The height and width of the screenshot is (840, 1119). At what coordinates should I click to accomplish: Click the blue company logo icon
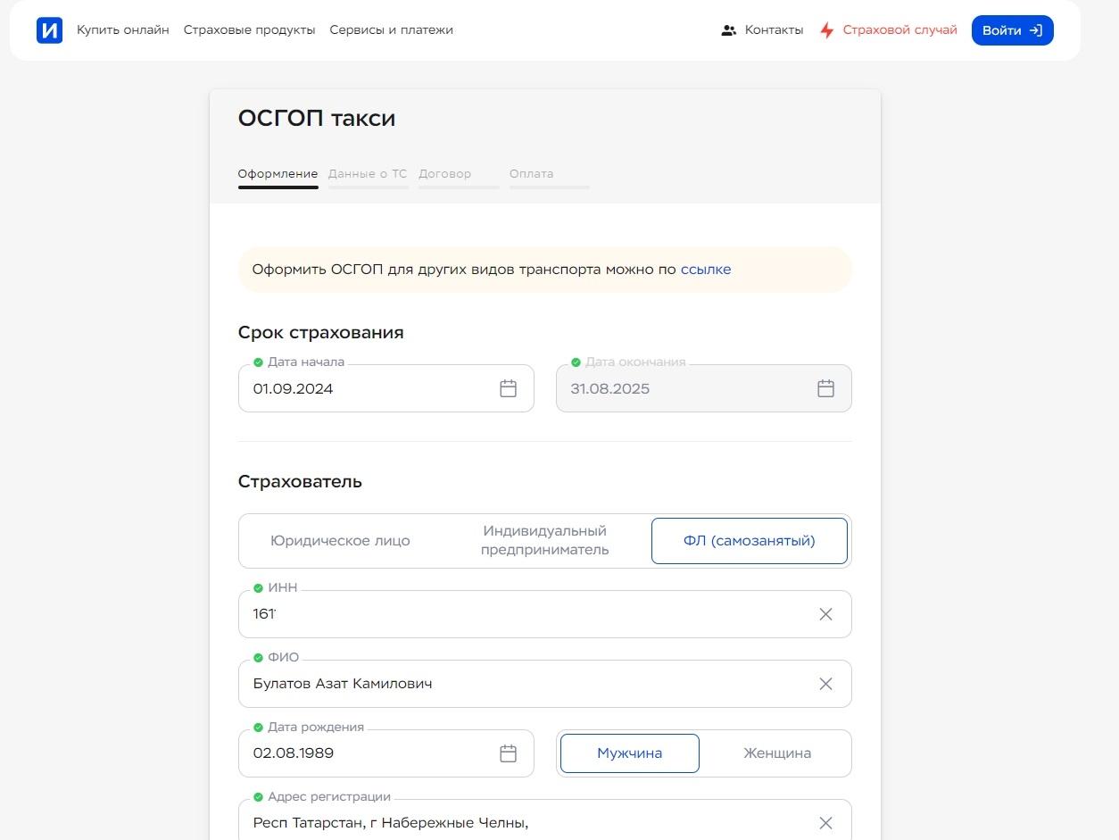pyautogui.click(x=50, y=30)
